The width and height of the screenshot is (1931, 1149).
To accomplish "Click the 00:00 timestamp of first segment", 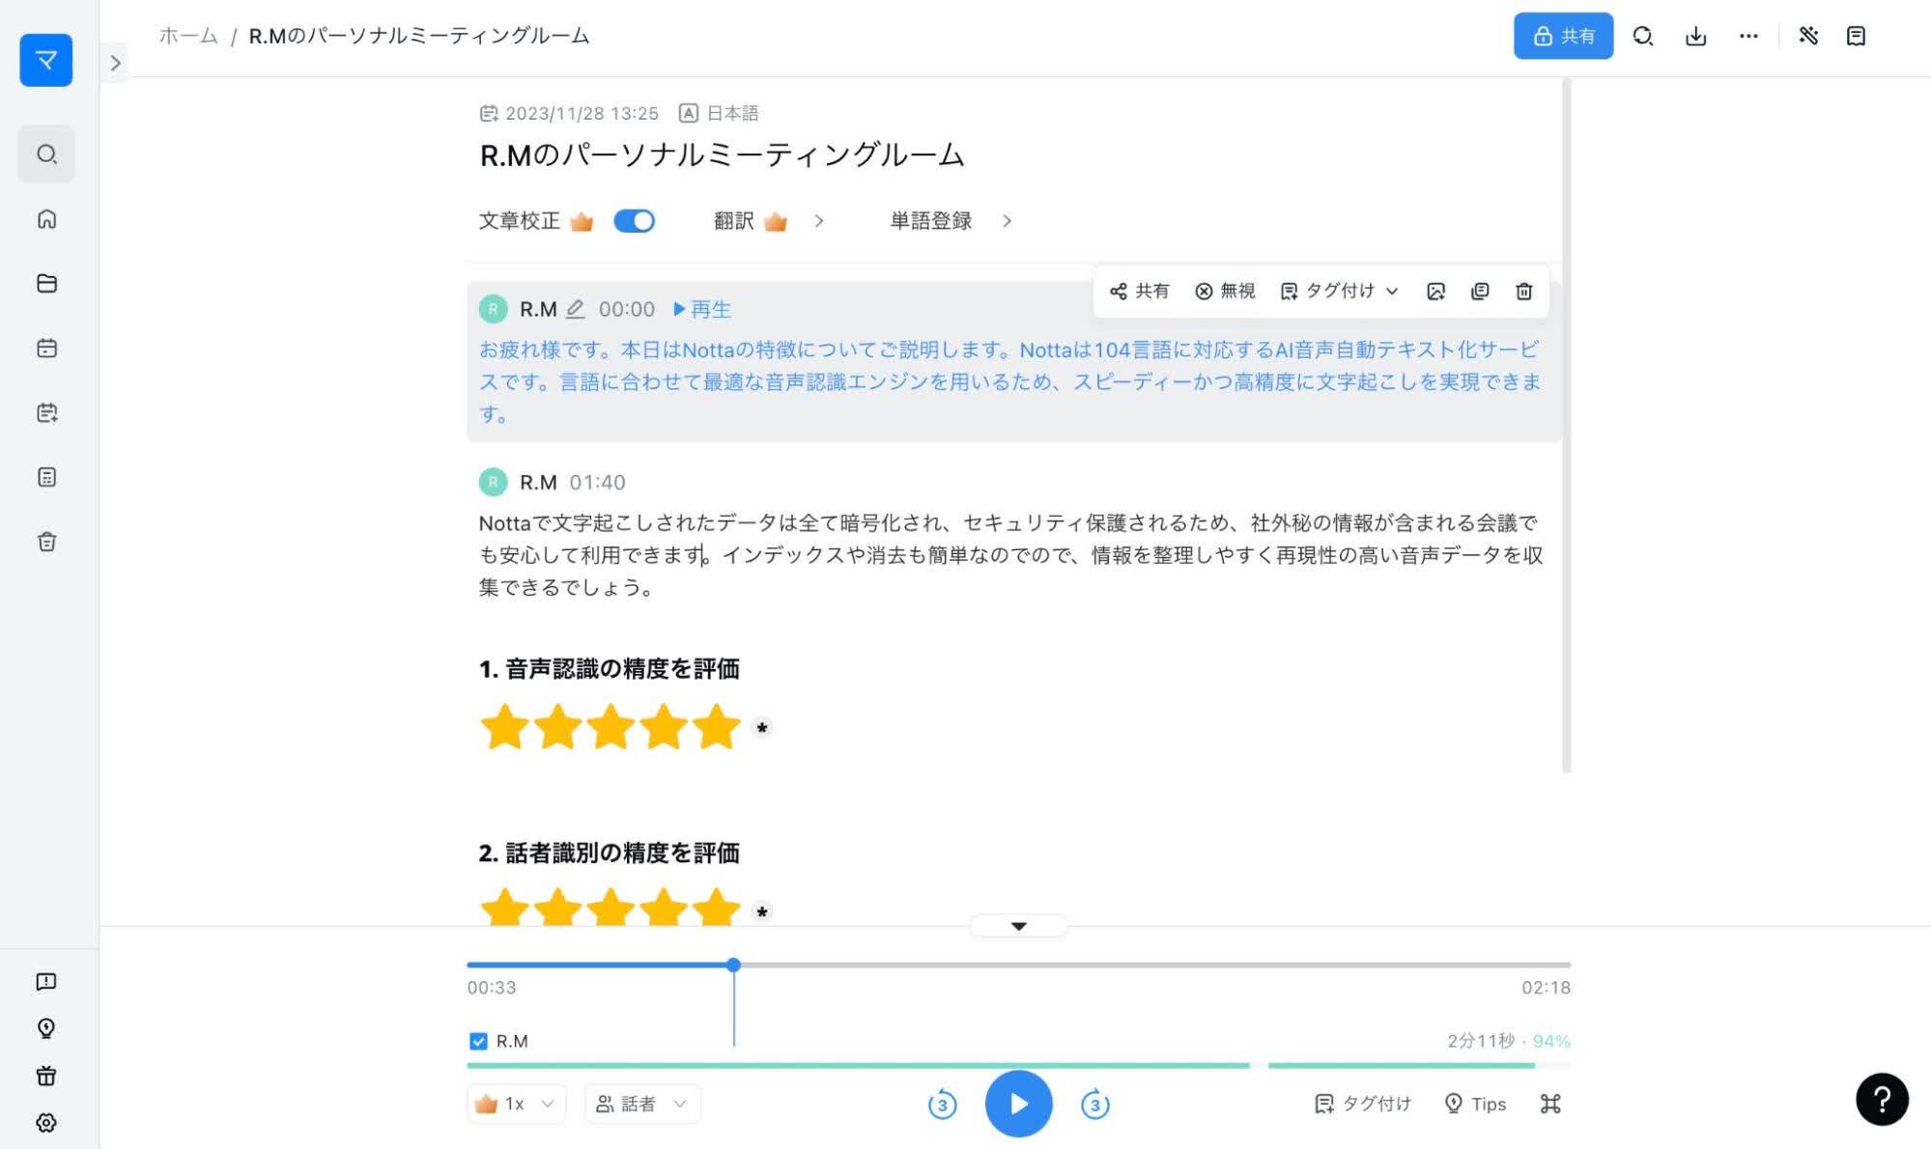I will click(626, 309).
